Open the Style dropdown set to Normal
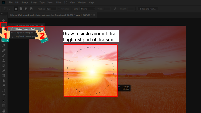The width and height of the screenshot is (201, 113). pos(87,9)
